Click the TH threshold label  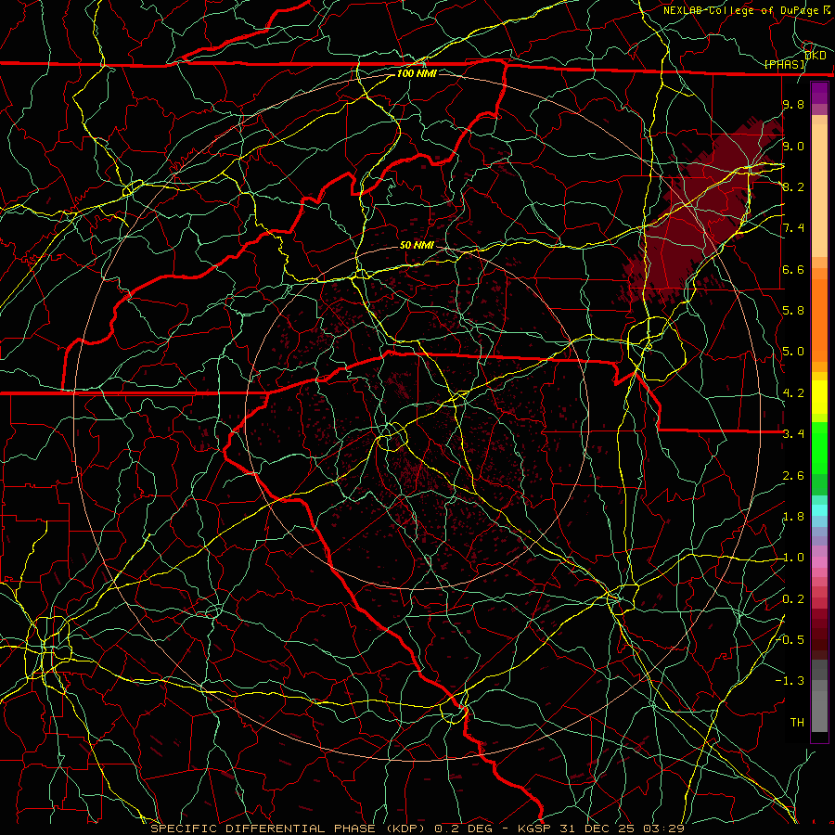tap(797, 723)
